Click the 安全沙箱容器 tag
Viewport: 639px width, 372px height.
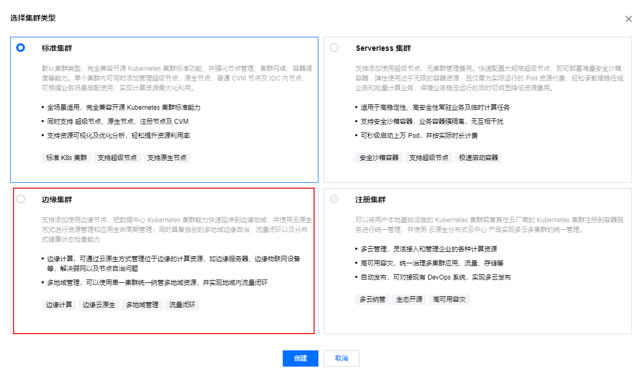[379, 158]
